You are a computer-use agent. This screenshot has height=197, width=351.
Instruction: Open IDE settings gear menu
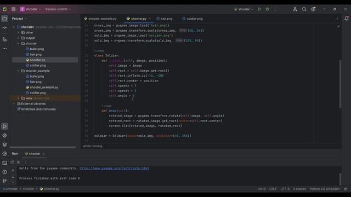[x=313, y=9]
